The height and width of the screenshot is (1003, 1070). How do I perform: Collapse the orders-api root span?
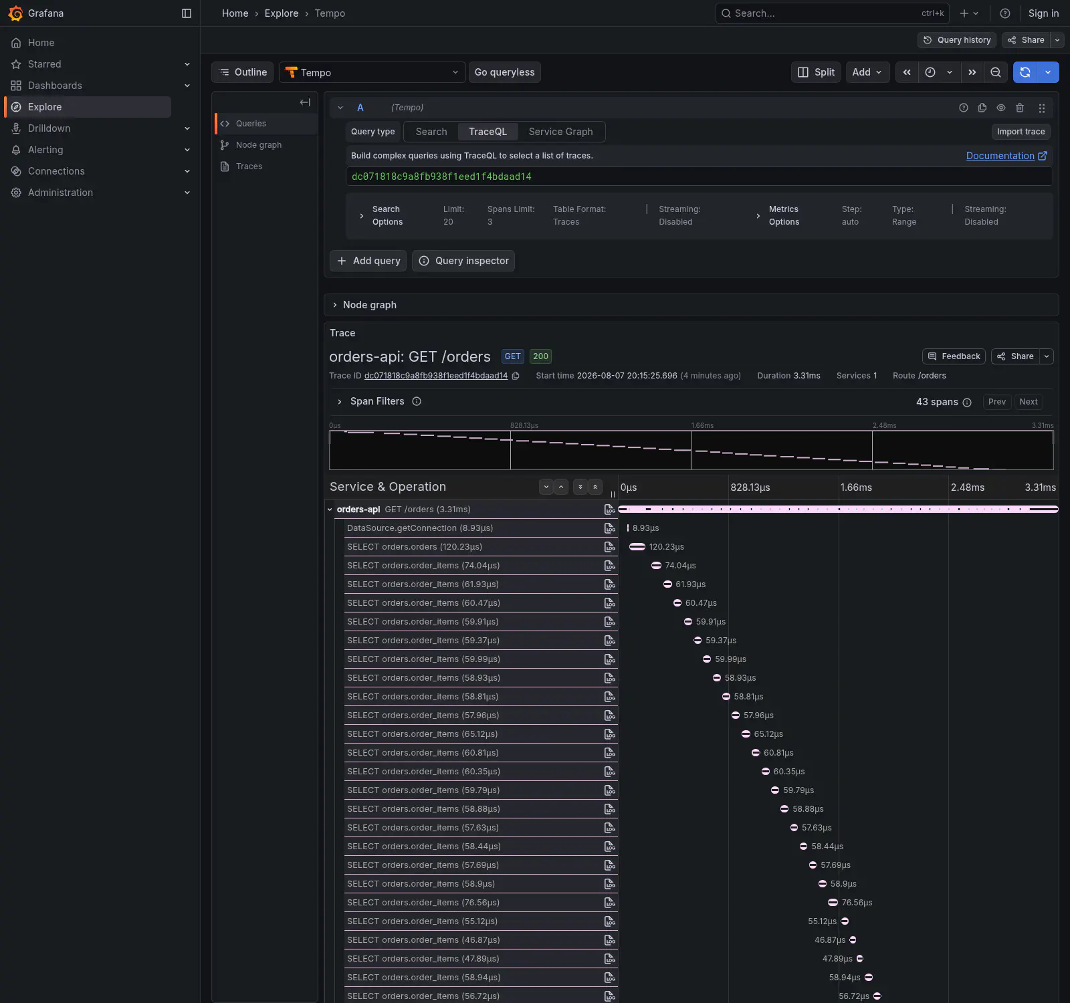pos(330,510)
